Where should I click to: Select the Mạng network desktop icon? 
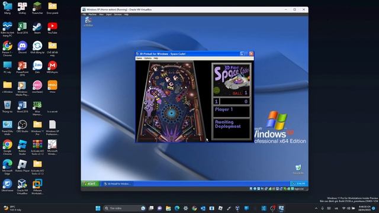tap(7, 8)
